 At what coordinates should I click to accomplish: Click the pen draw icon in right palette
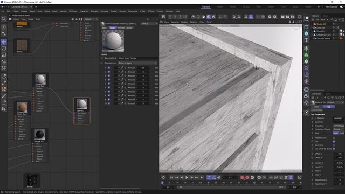(306, 113)
